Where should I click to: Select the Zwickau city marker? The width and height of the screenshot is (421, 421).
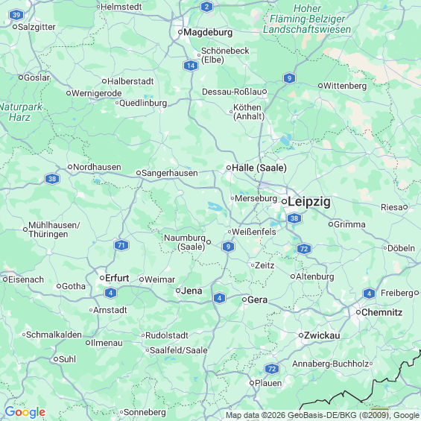point(301,335)
